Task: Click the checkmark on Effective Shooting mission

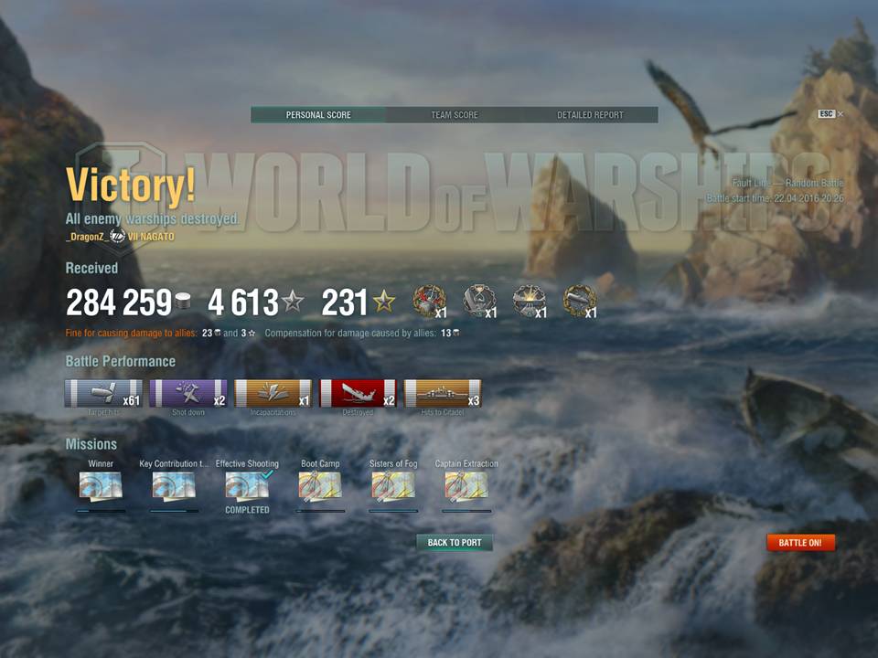Action: tap(268, 474)
